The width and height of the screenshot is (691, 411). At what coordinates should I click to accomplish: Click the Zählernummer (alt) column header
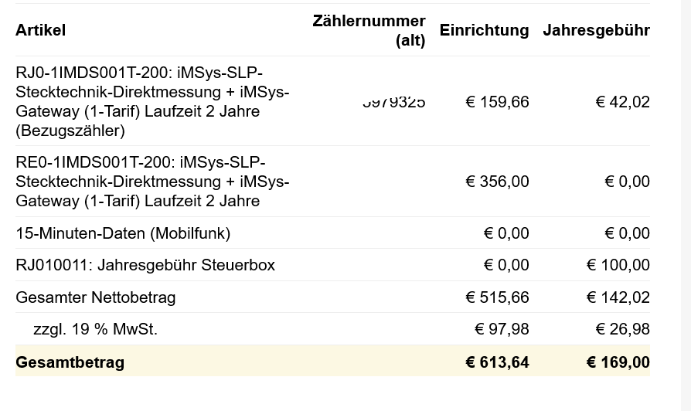(369, 30)
